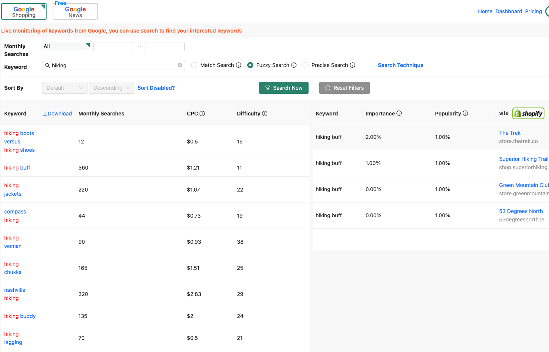Image resolution: width=549 pixels, height=352 pixels.
Task: Click the info icon next to CPC
Action: coord(203,113)
